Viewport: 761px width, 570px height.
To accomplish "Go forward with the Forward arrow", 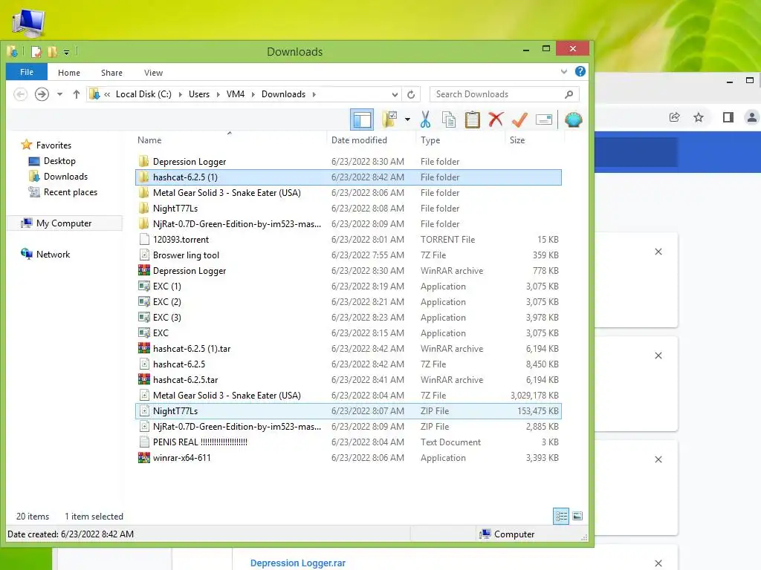I will [42, 94].
